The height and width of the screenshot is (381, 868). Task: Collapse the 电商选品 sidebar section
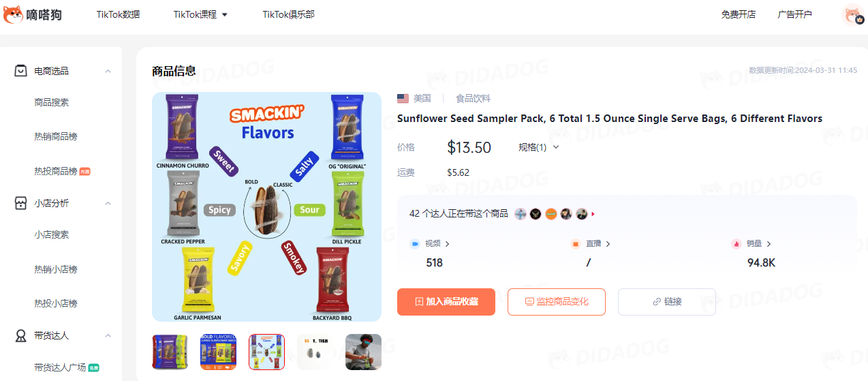(108, 71)
